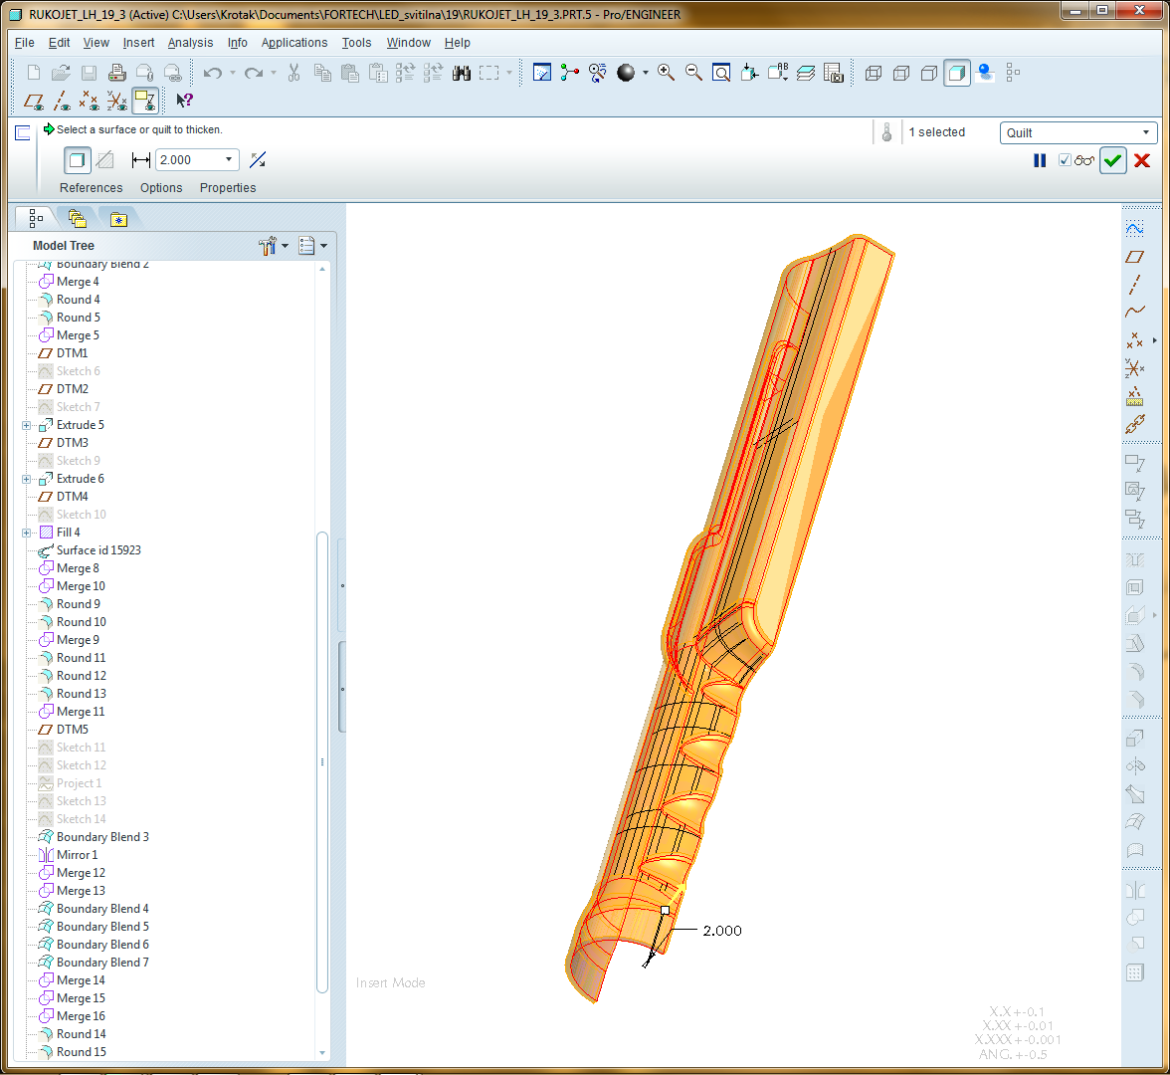Switch to Shading display style
Image resolution: width=1170 pixels, height=1075 pixels.
tap(957, 73)
